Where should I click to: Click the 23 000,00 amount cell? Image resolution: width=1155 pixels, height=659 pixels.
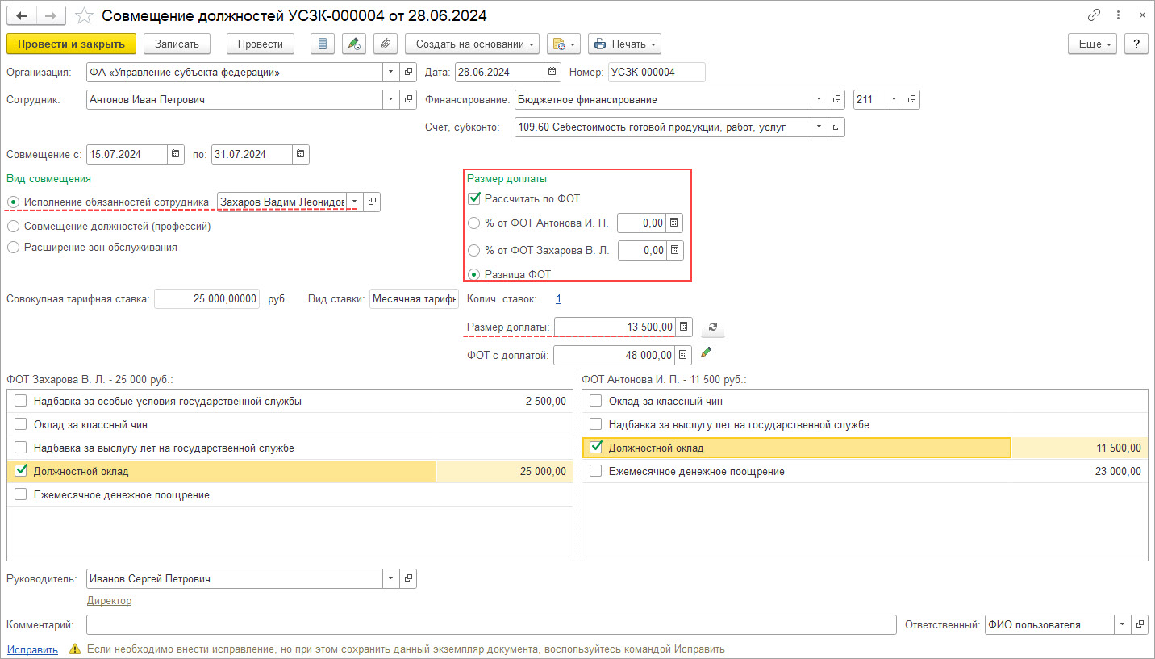(x=1118, y=471)
